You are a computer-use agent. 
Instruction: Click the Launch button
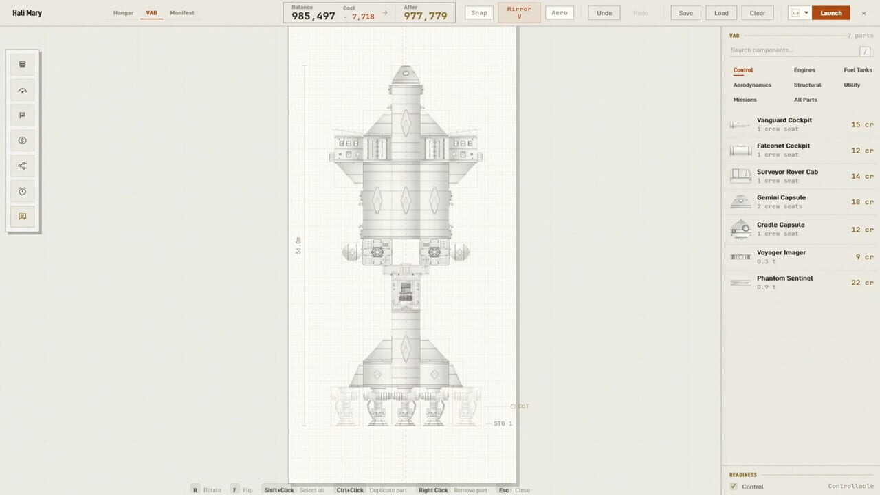831,13
